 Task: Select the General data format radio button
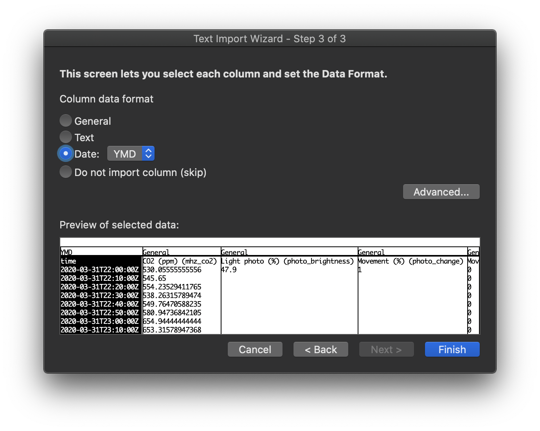tap(65, 120)
